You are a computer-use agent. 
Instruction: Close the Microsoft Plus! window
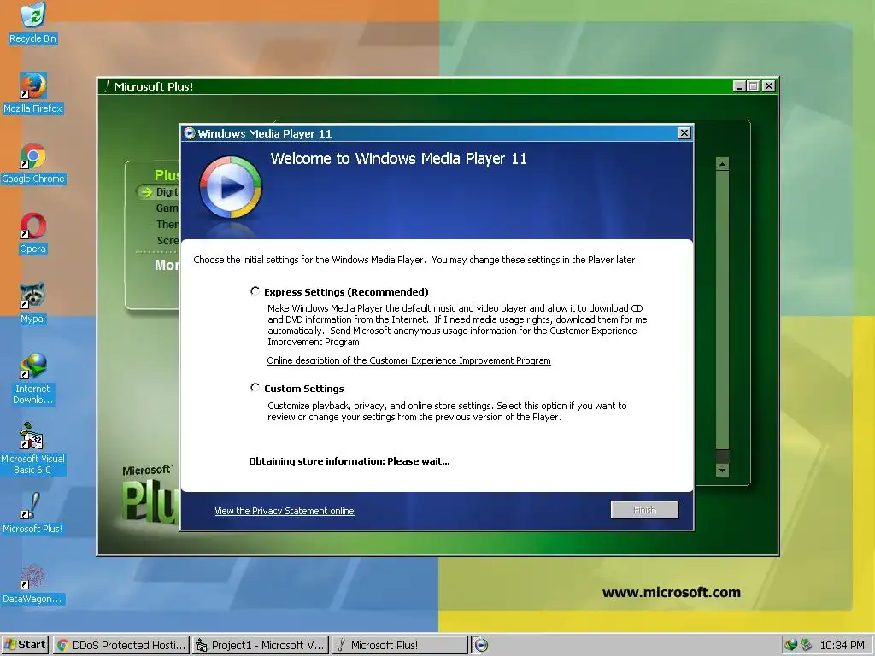coord(769,86)
